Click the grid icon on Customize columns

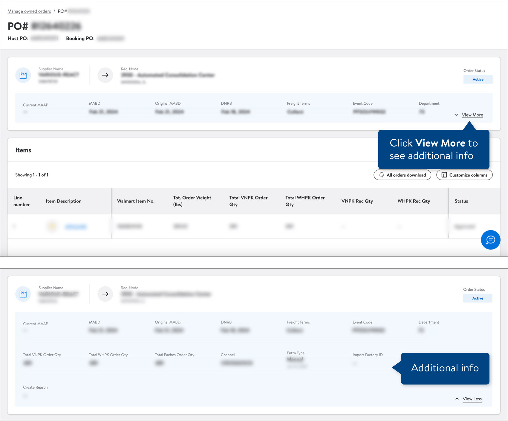(444, 175)
